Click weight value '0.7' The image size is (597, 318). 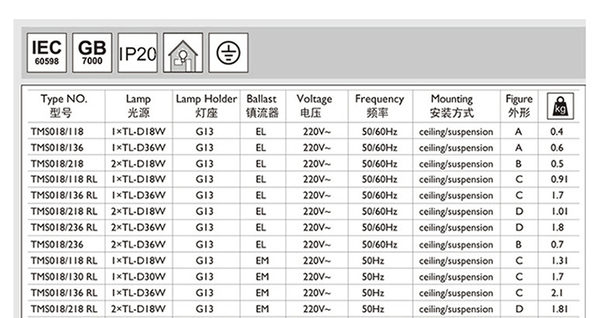tap(556, 244)
